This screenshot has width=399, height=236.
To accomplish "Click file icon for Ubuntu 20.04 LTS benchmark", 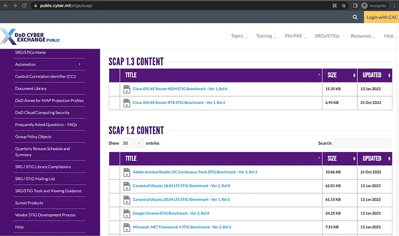I will [127, 200].
